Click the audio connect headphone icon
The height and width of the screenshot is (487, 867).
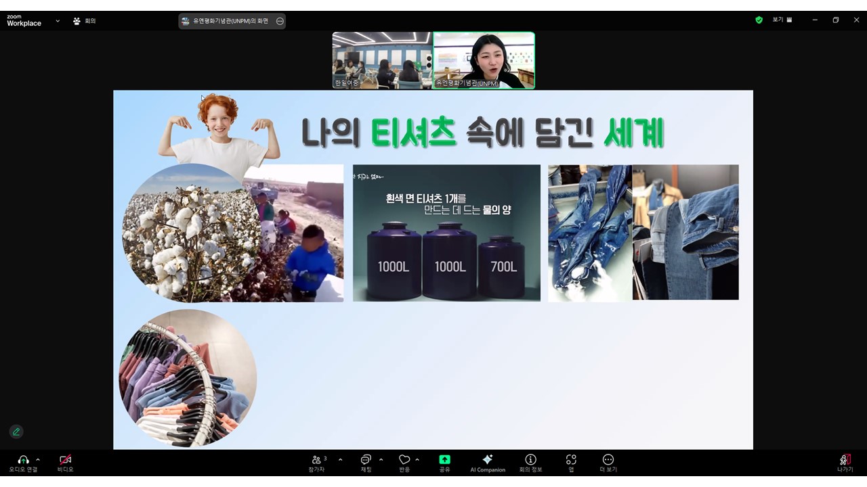pyautogui.click(x=23, y=460)
